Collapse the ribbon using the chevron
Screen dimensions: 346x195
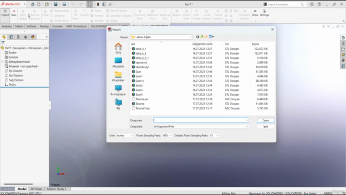pyautogui.click(x=343, y=21)
